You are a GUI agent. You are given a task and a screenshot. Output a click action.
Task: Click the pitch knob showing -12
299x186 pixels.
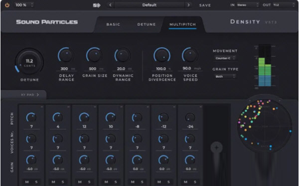[163, 117]
